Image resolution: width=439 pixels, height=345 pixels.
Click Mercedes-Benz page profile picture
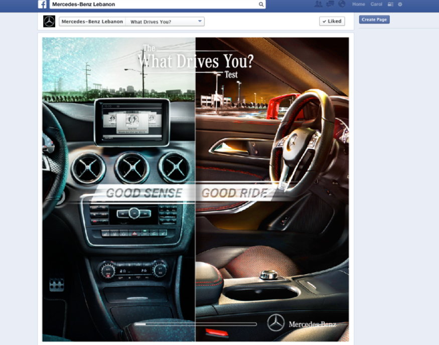point(49,21)
